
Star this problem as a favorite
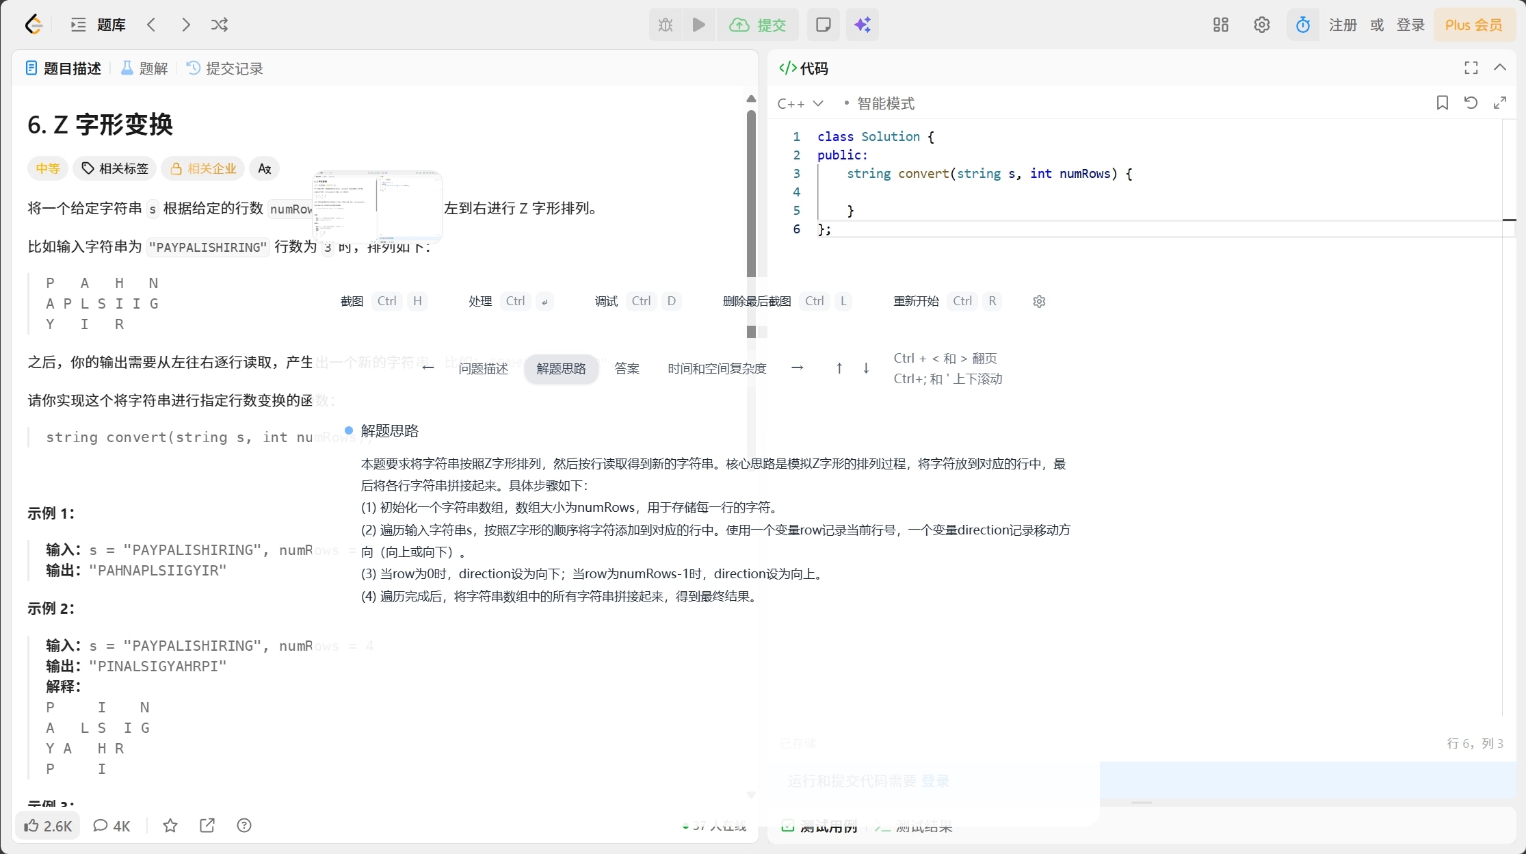pyautogui.click(x=170, y=825)
